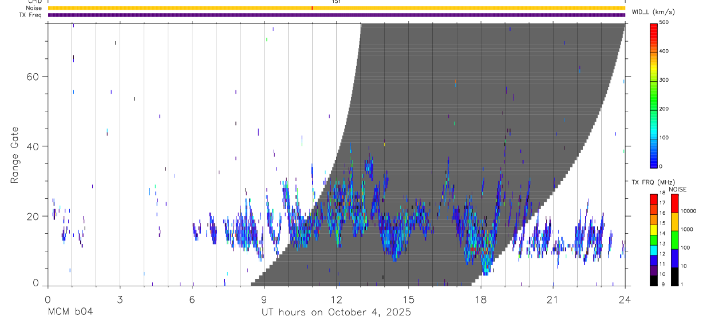This screenshot has width=703, height=324.
Task: Click the UT hour 9 x-axis tick
Action: [264, 299]
